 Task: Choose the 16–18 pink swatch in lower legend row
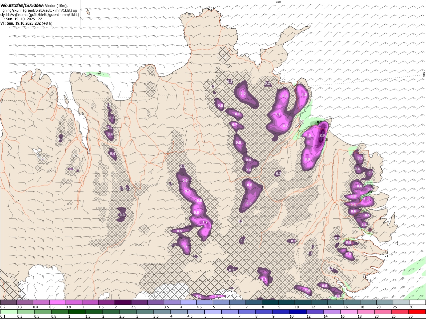pos(349,312)
